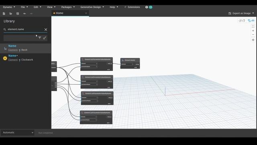This screenshot has height=145, width=257.
Task: Click the Save toolbar icon
Action: (18, 14)
